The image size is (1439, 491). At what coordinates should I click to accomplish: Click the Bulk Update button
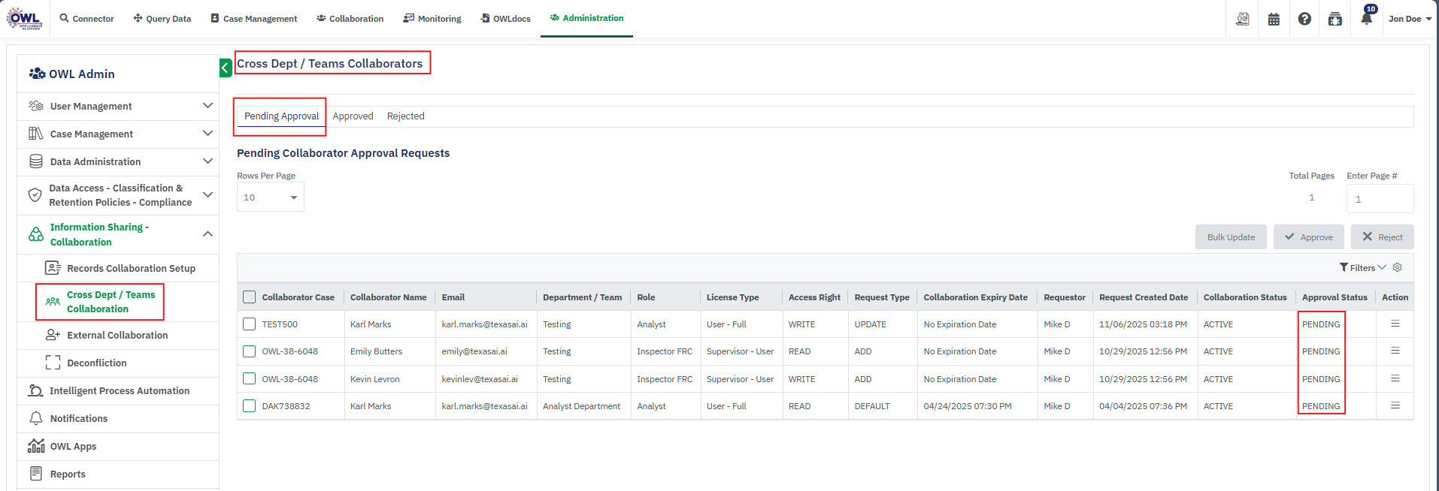[x=1231, y=237]
